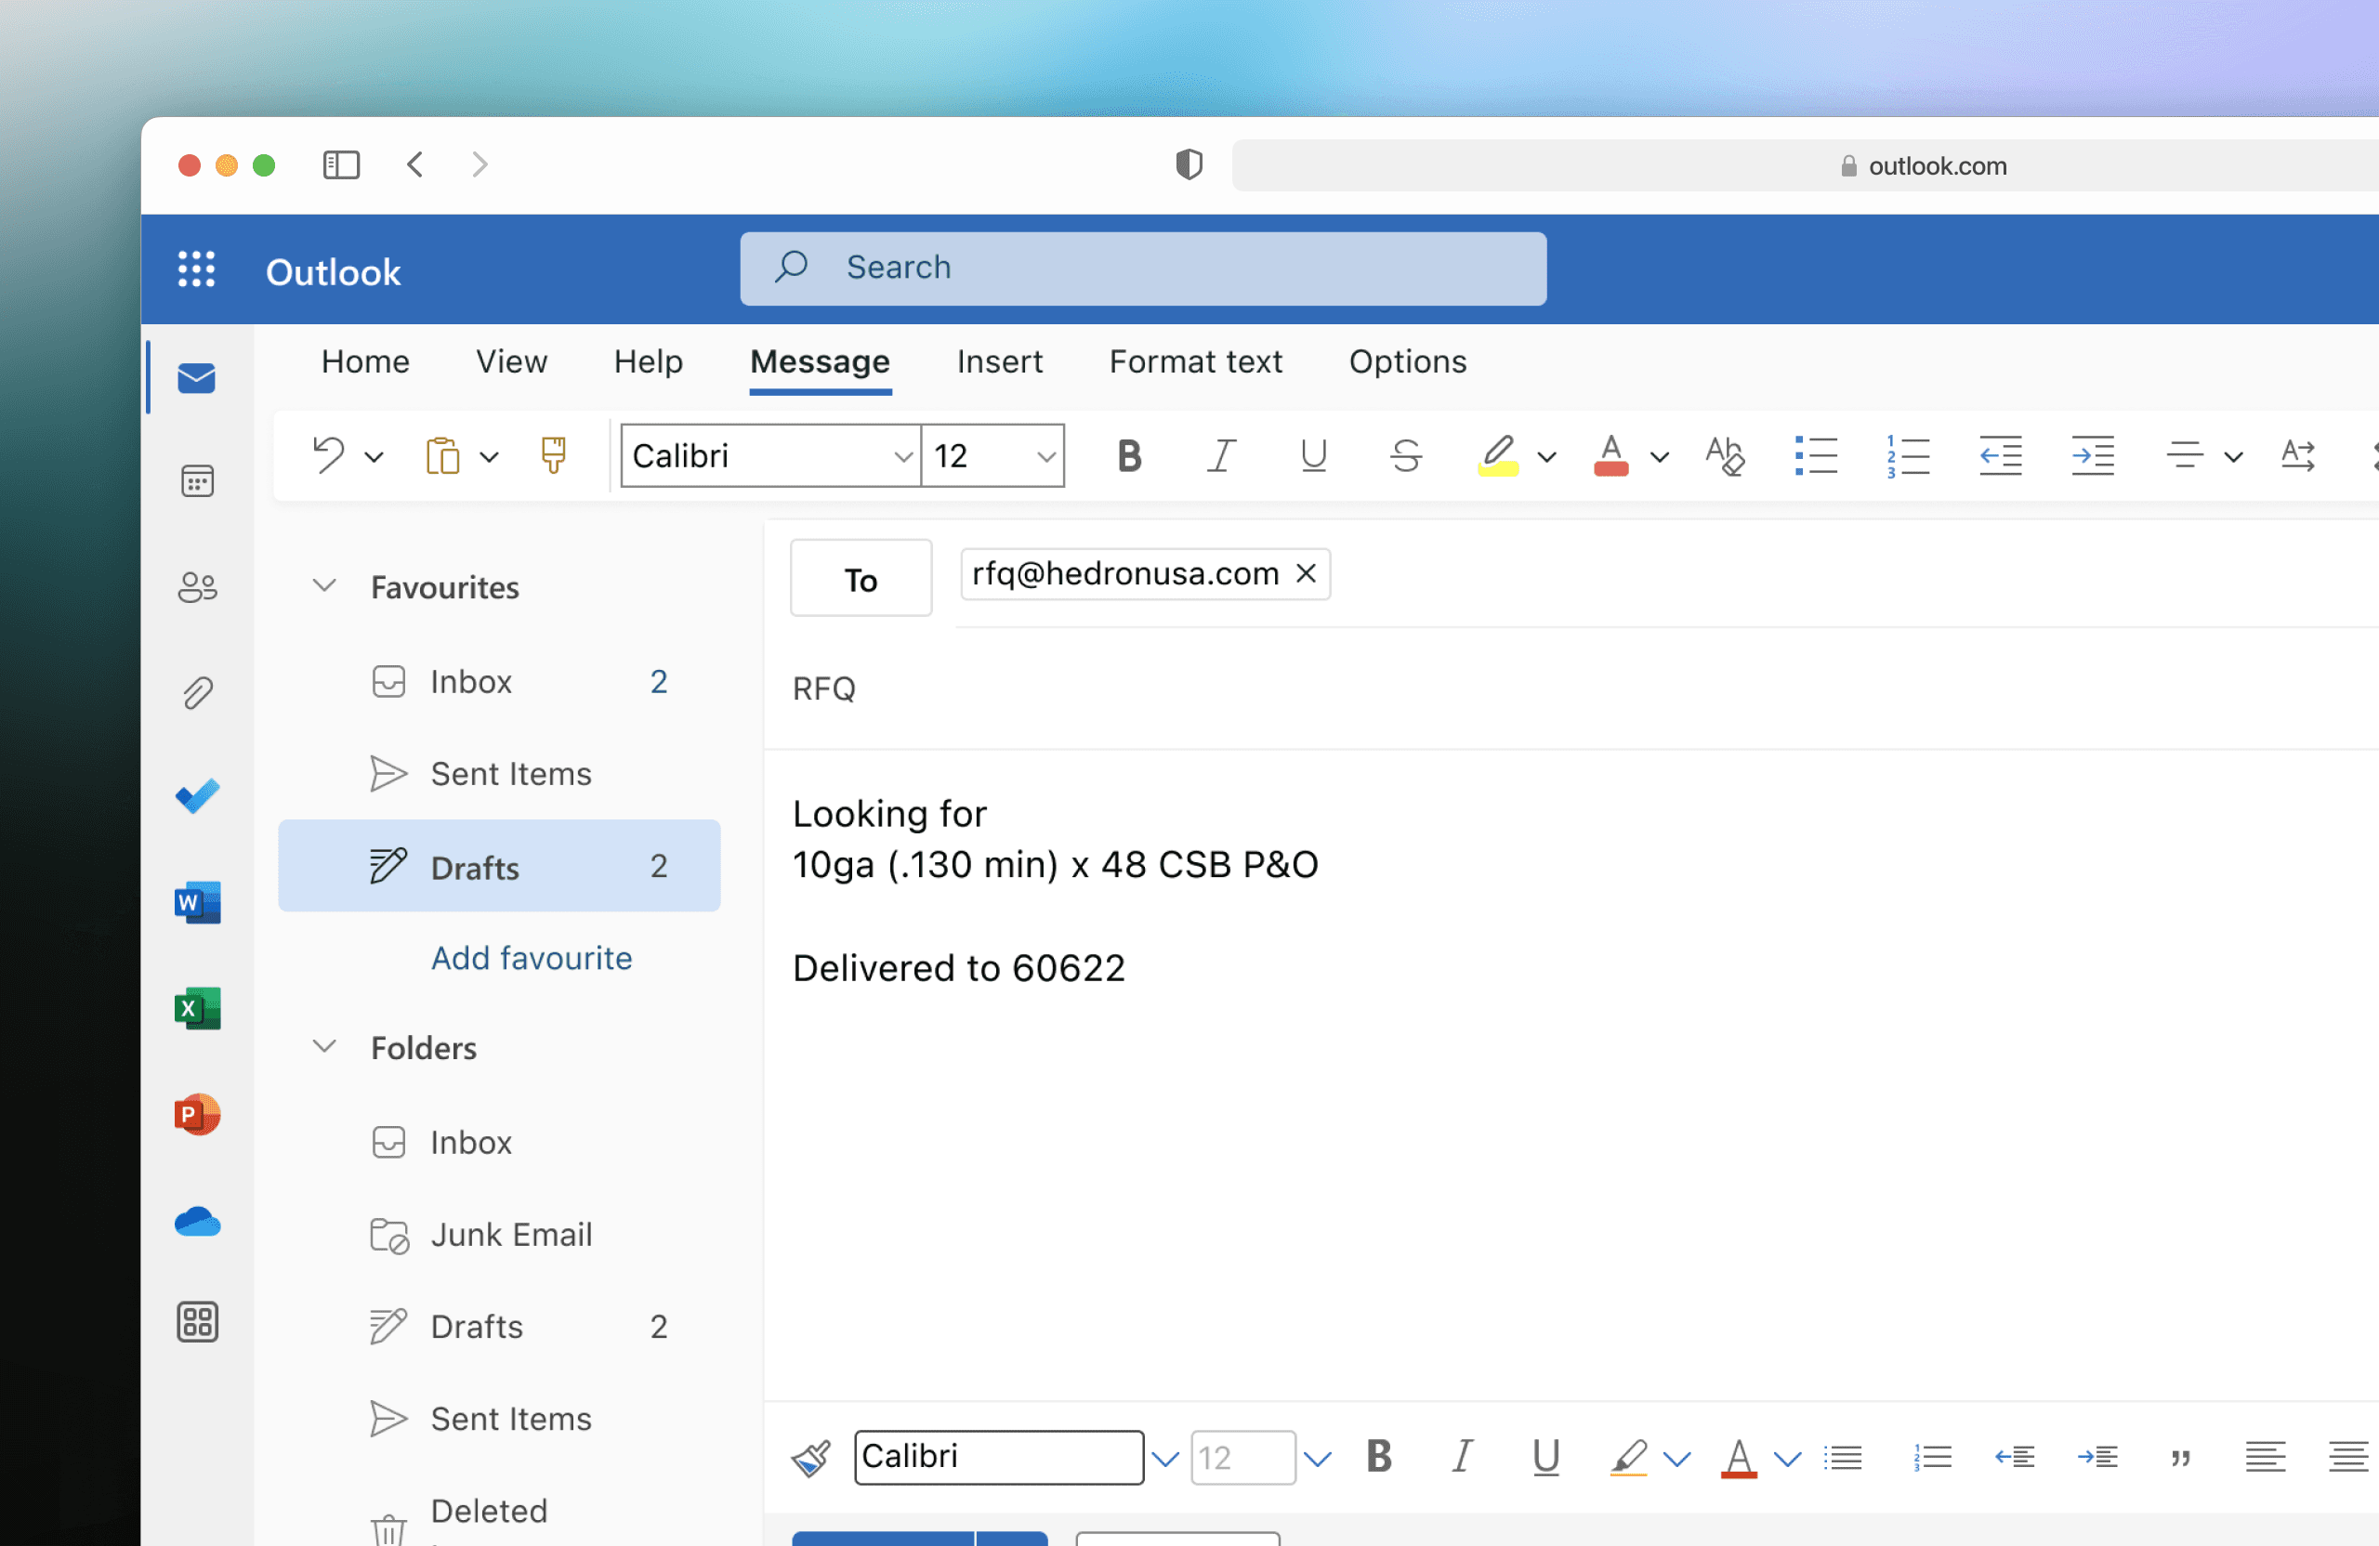2379x1546 pixels.
Task: Collapse the Favourites section
Action: point(324,585)
